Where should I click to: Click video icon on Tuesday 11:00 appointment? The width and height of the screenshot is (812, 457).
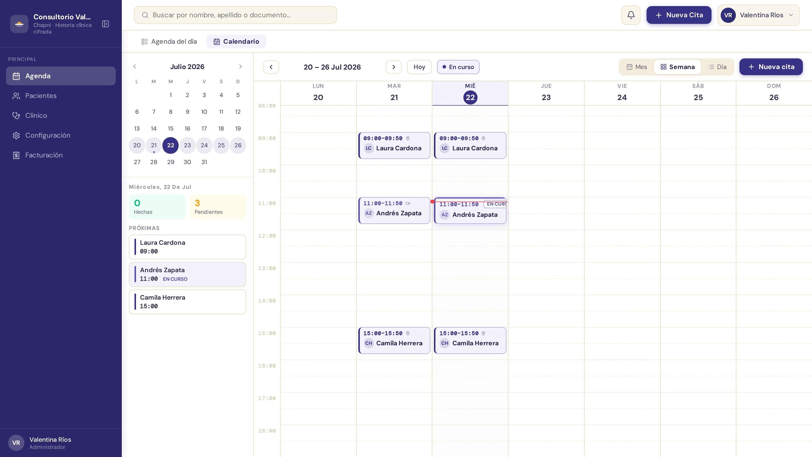pos(408,203)
